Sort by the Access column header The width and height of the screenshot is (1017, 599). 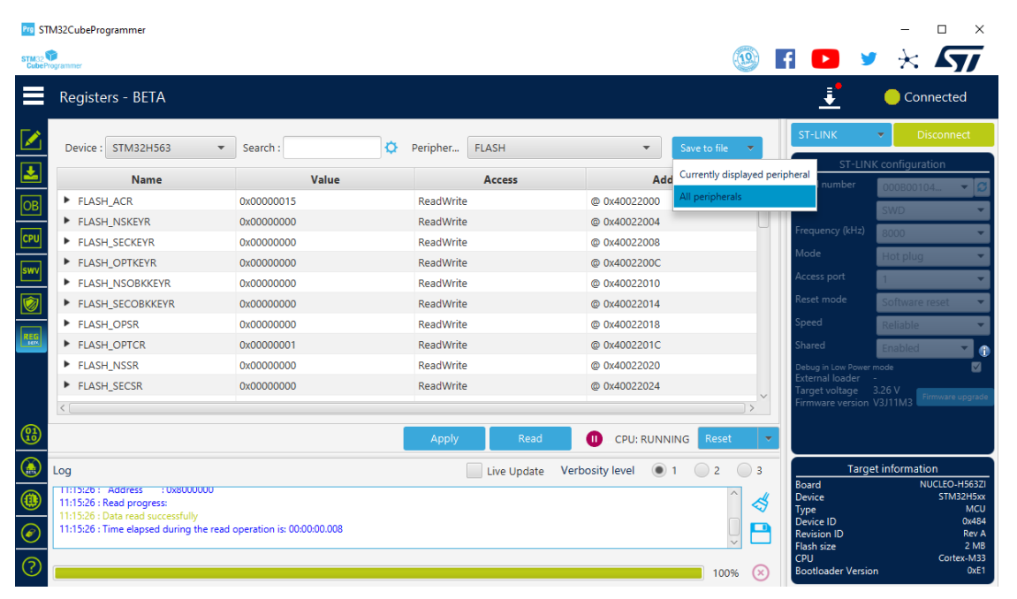click(x=500, y=179)
